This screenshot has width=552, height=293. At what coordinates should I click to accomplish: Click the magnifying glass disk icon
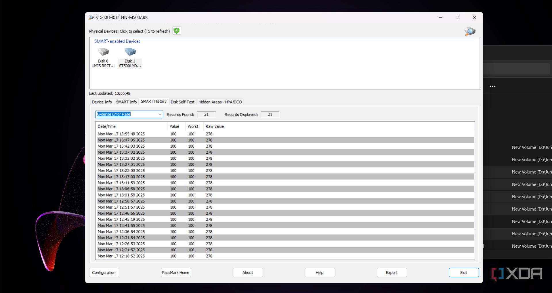[470, 32]
